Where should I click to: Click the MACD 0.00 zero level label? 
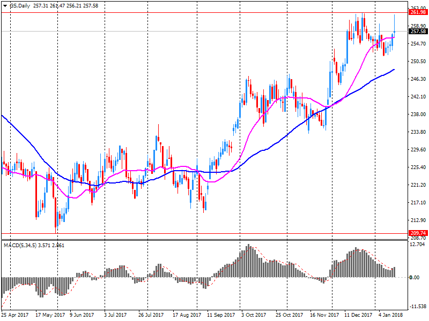(416, 277)
